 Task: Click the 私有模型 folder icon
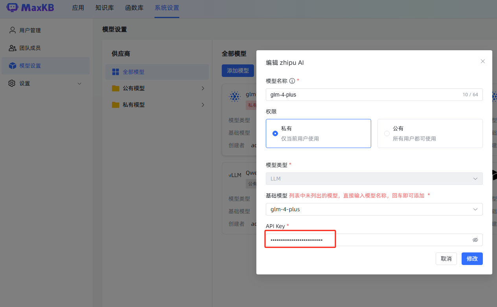tap(115, 105)
